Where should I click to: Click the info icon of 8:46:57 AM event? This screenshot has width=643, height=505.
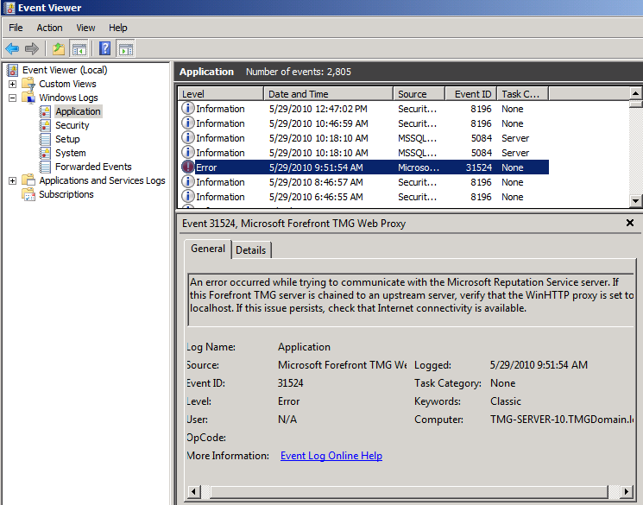point(187,182)
